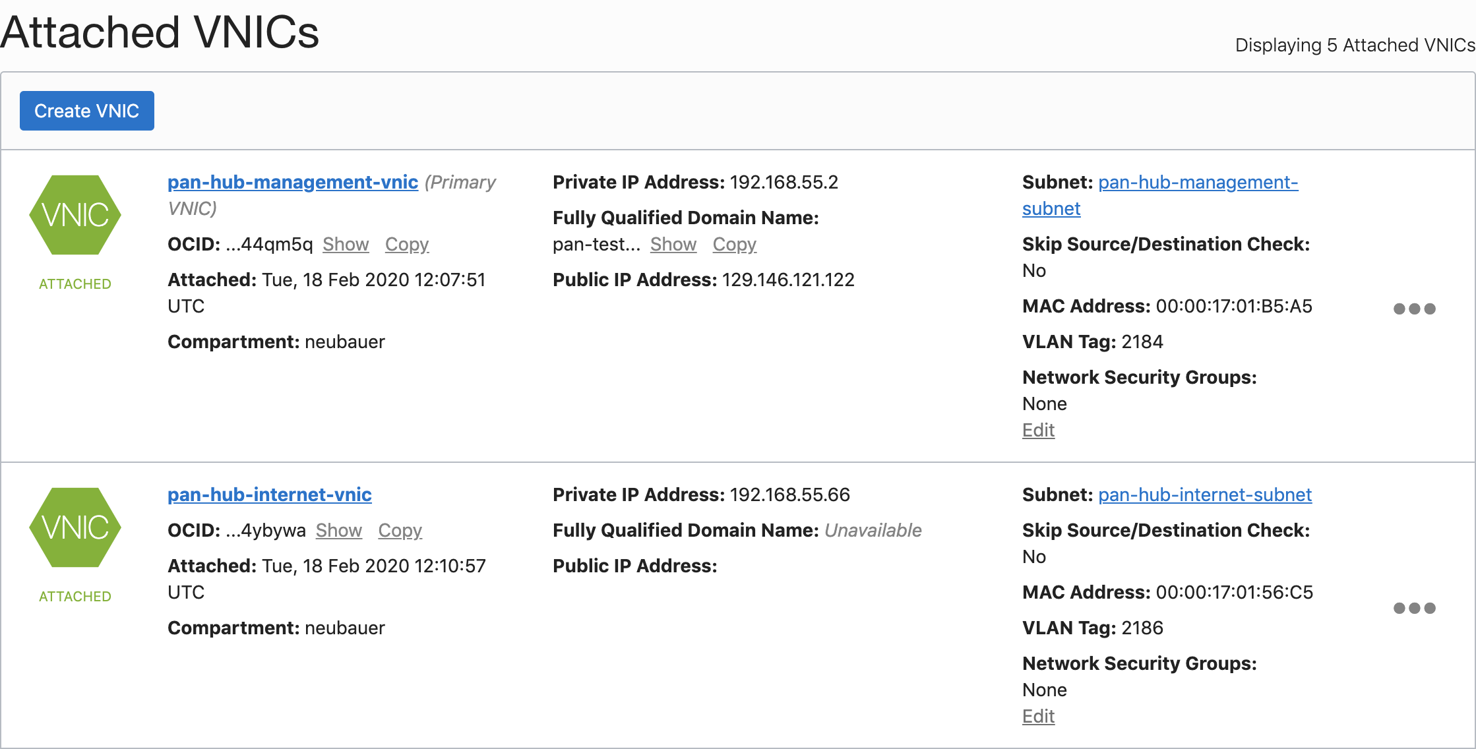
Task: Click the Create VNIC button
Action: coord(86,111)
